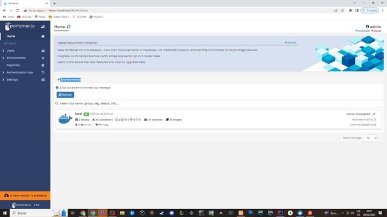The image size is (387, 217).
Task: Click the Docker whale icon of local environment
Action: (65, 119)
